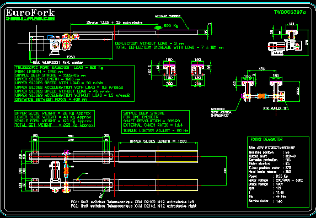Screen dimensions: 316x218
Task: Select the 'SIMPLE DEEP STROKE' line in encoder box
Action: (144, 113)
